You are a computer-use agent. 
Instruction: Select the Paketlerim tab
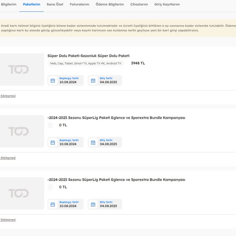(31, 4)
